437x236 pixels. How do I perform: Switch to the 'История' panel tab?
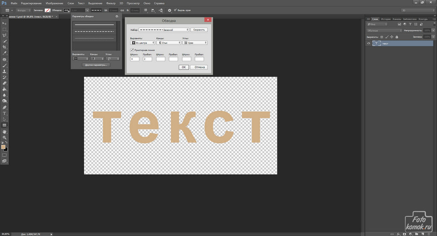click(x=386, y=19)
